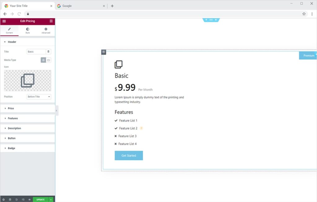317x202 pixels.
Task: Click the add section plus icon
Action: 206,20
